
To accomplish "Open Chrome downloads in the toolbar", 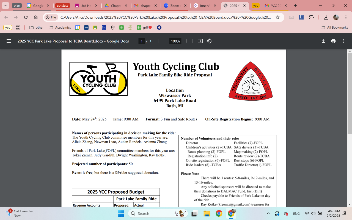I will click(326, 17).
